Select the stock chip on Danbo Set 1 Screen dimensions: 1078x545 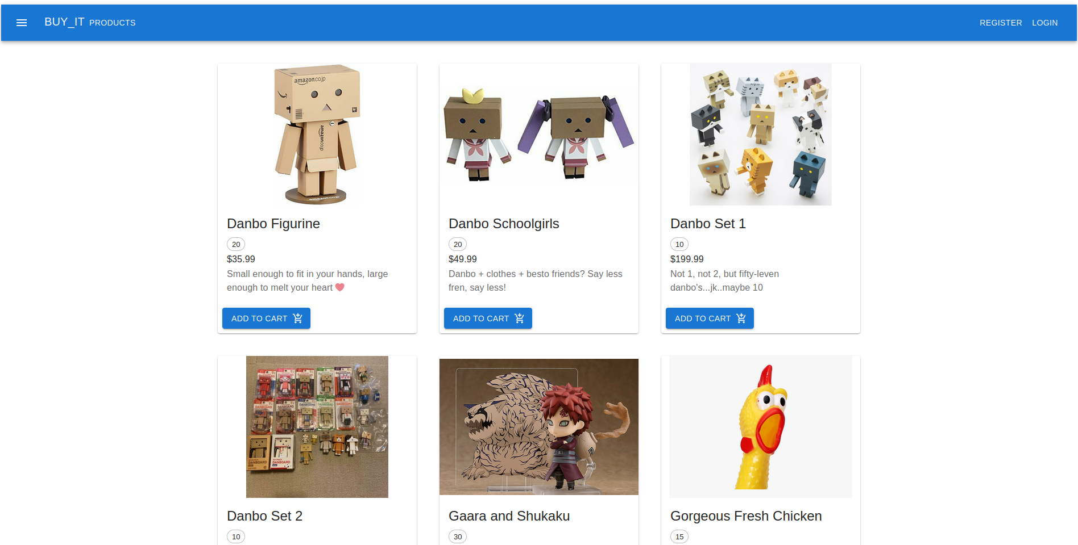click(x=679, y=244)
